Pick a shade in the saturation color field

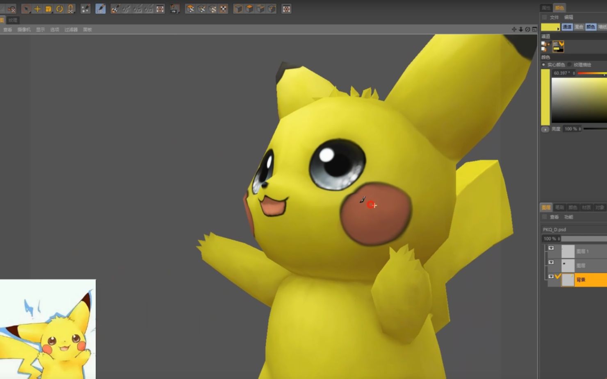[x=579, y=100]
